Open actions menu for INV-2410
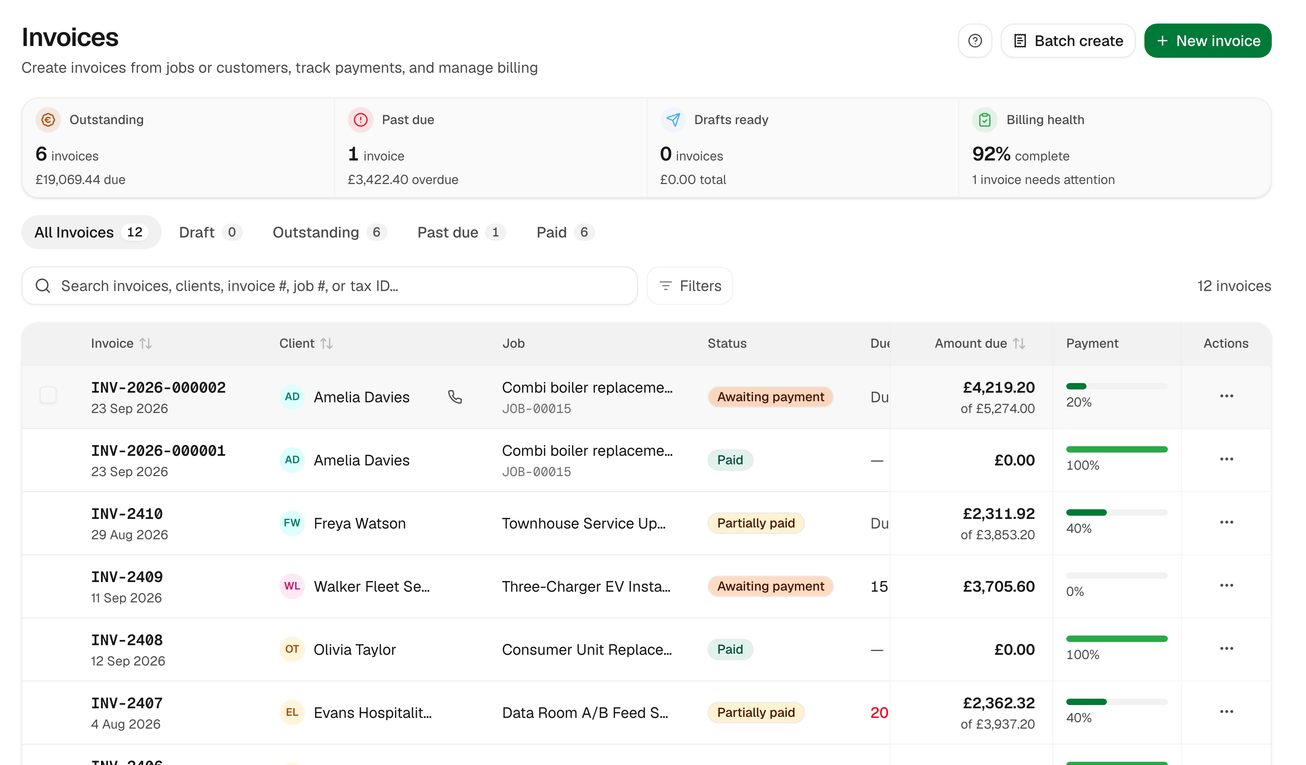 (x=1226, y=522)
